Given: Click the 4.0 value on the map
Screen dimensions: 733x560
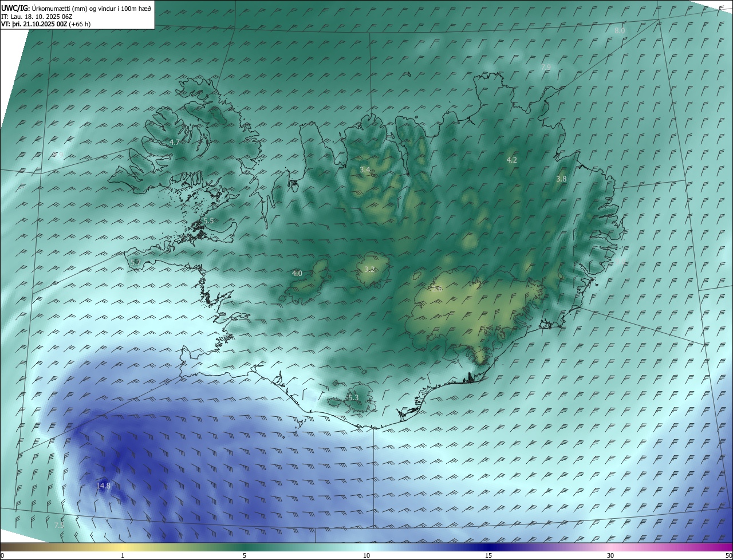Looking at the screenshot, I should (297, 274).
